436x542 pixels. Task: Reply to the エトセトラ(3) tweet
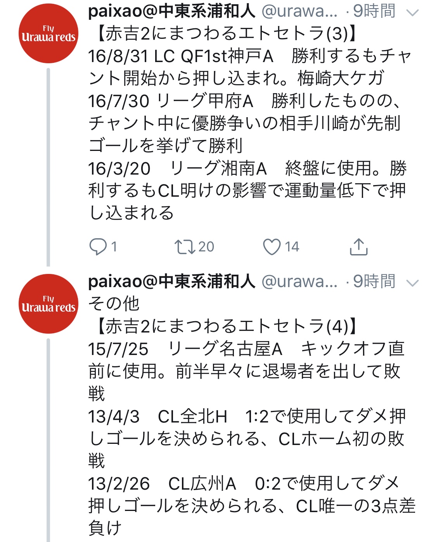[98, 247]
